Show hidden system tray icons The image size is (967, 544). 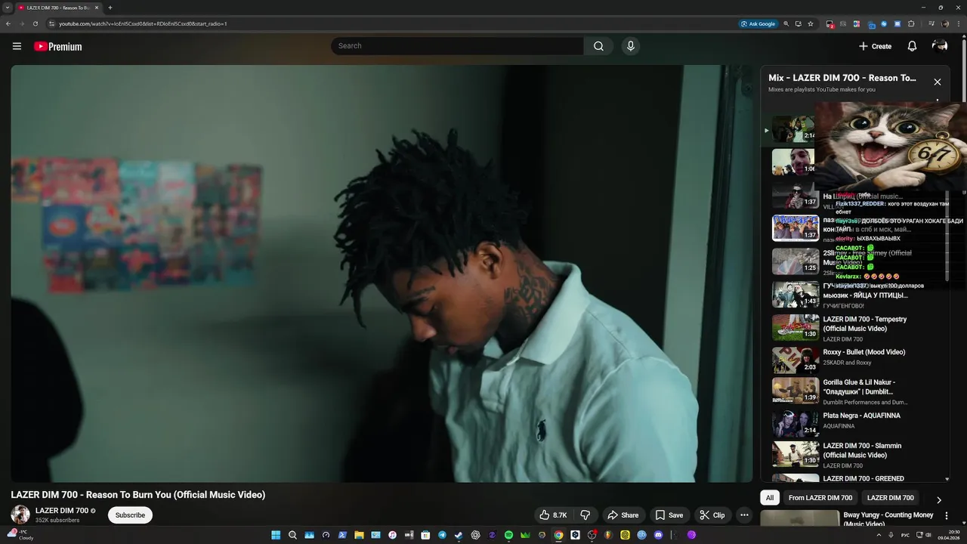point(879,535)
